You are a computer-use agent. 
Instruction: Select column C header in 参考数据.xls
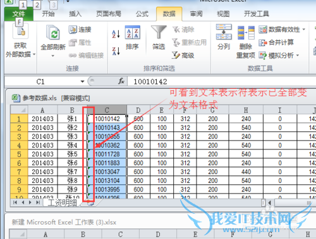pos(107,110)
